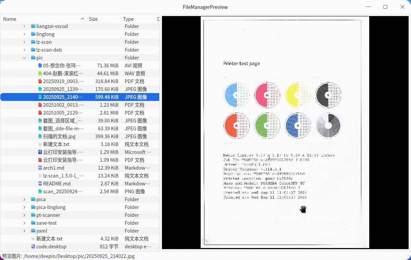Image resolution: width=411 pixels, height=260 pixels.
Task: Click the Word document icon of 1.29 MiB 云打印安装指导
Action: coord(40,152)
